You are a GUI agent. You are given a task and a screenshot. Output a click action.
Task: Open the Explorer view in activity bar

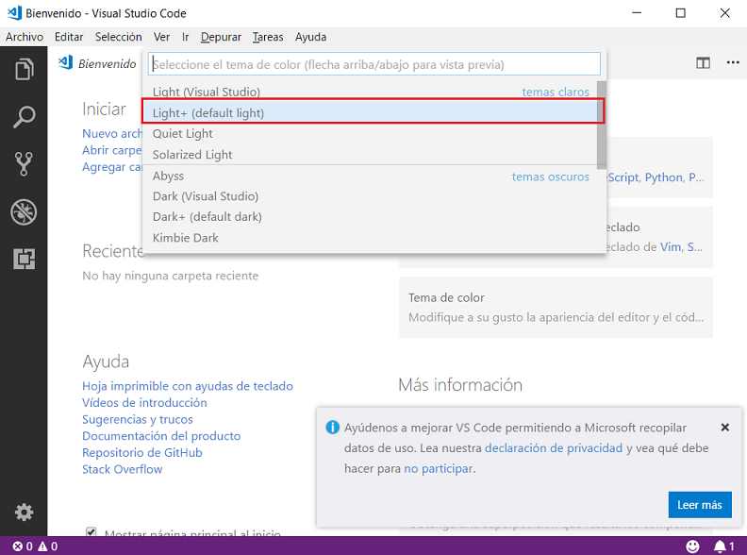tap(24, 70)
